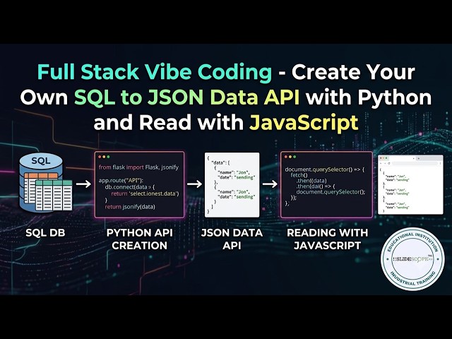452x339 pixels.
Task: Select the Python Flask code window
Action: [139, 184]
